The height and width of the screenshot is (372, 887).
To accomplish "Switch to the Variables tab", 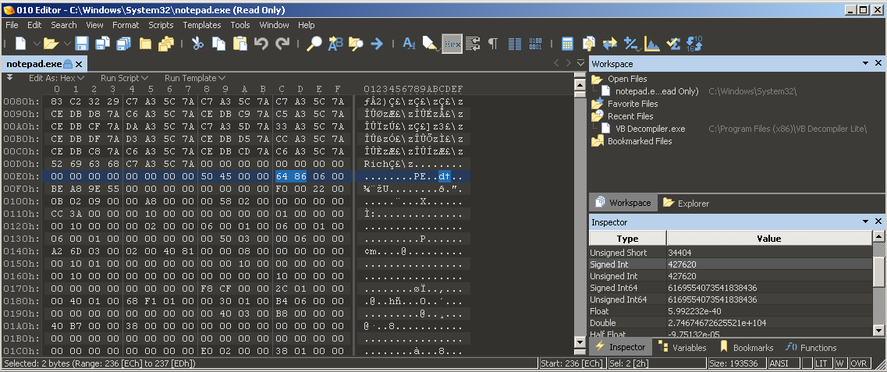I will pyautogui.click(x=682, y=348).
